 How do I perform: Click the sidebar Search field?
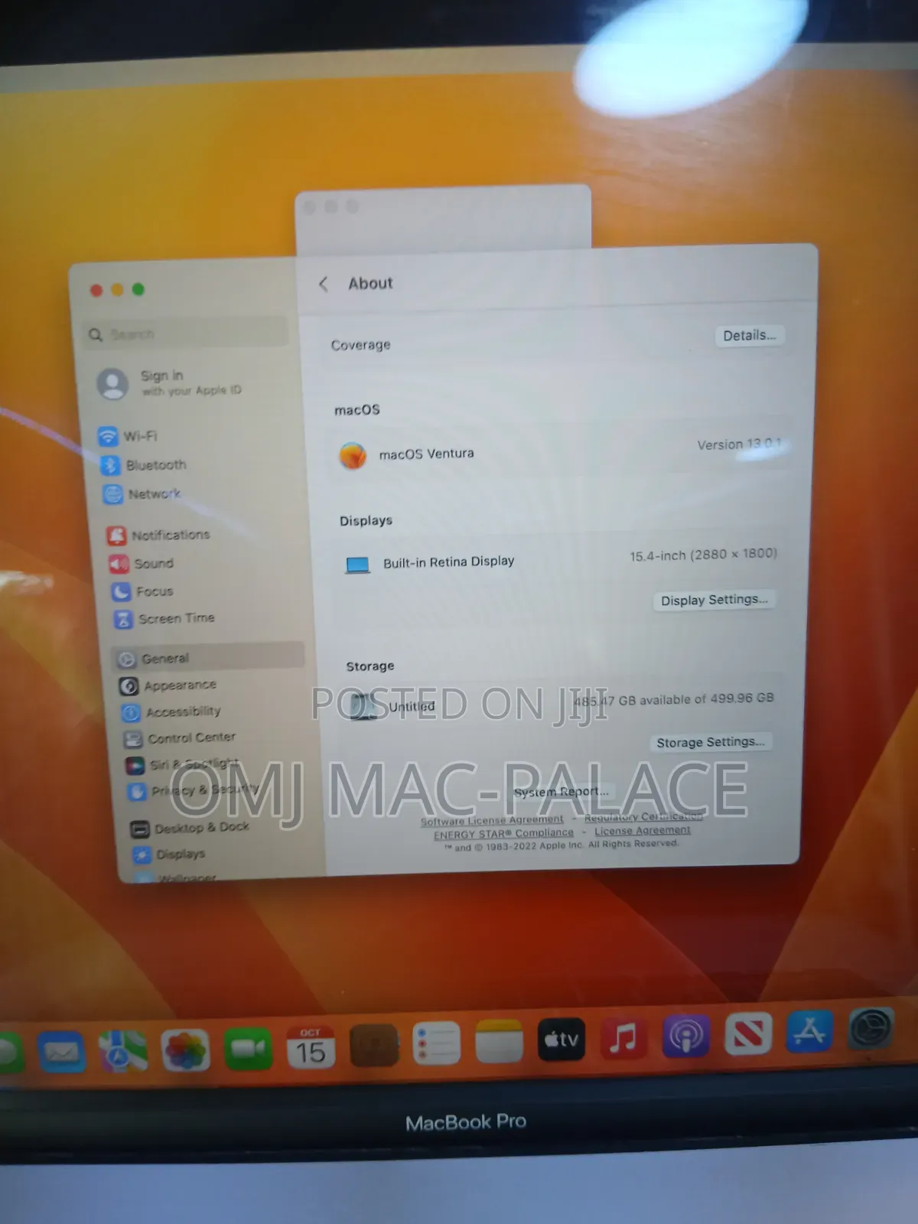(x=186, y=334)
